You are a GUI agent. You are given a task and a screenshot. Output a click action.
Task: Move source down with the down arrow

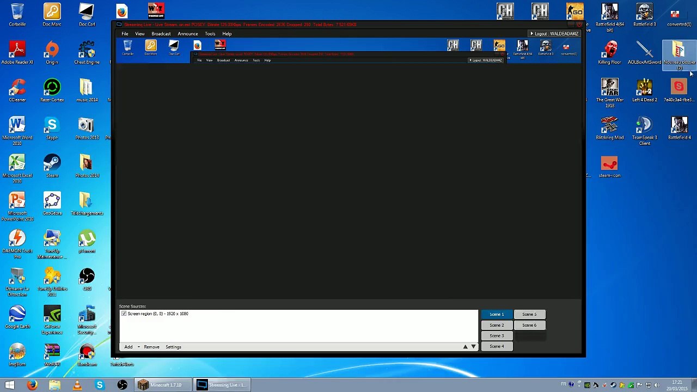473,347
